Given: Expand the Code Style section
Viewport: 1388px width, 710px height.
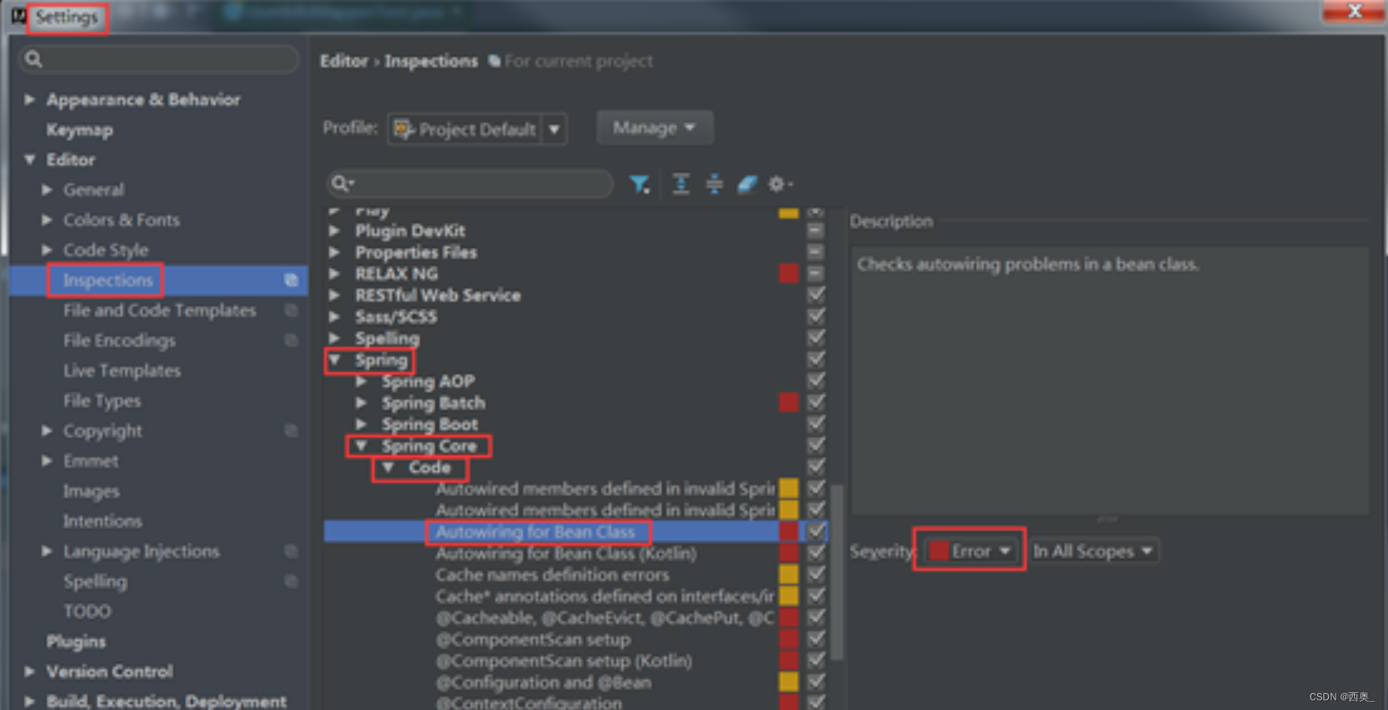Looking at the screenshot, I should tap(47, 250).
